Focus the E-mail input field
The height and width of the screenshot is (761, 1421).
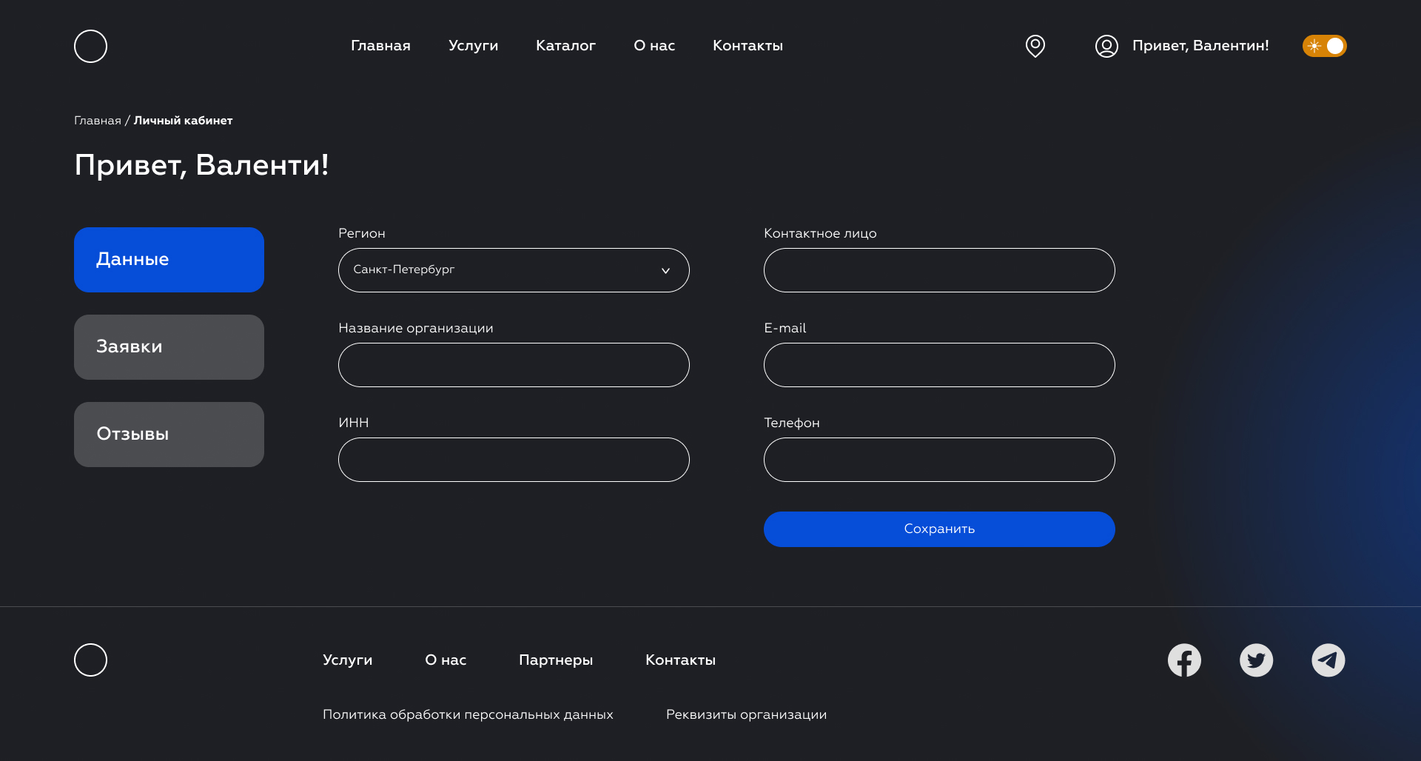click(x=939, y=365)
